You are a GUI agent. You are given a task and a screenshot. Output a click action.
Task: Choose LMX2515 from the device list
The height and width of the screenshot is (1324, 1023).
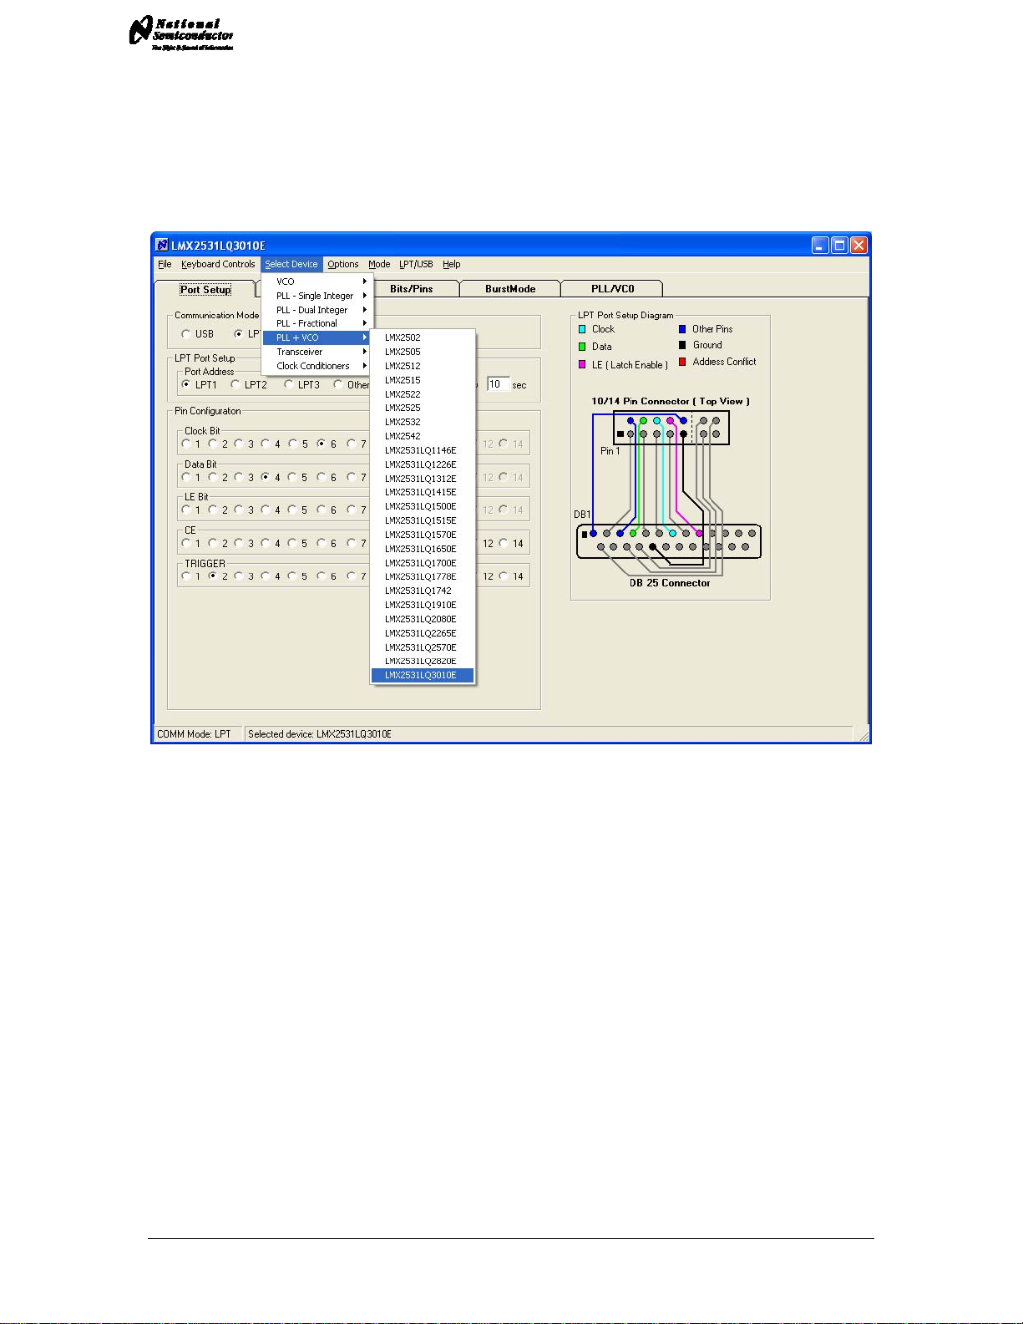tap(423, 380)
